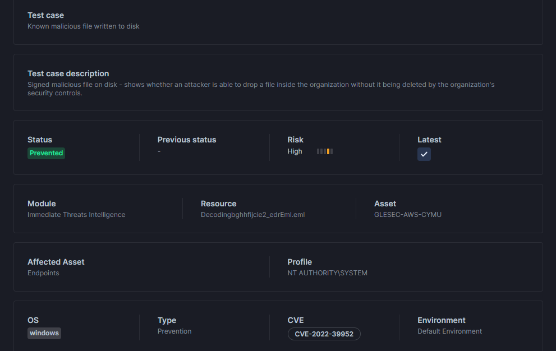The image size is (556, 351).
Task: Click the Prevention type value
Action: [174, 331]
